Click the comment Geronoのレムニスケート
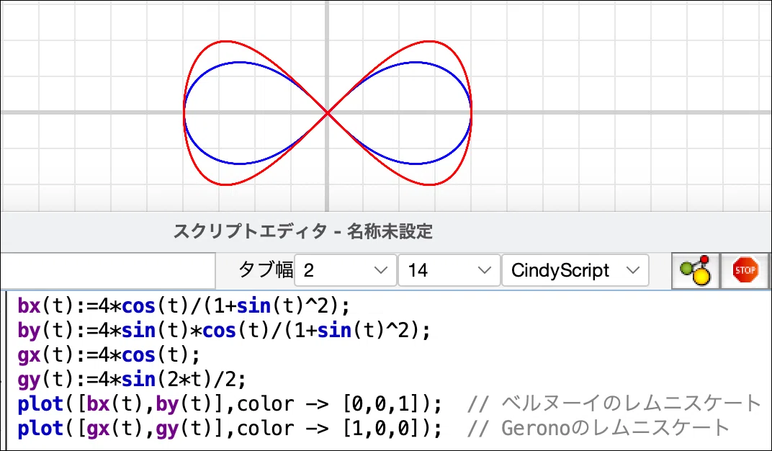772x451 pixels. (598, 429)
